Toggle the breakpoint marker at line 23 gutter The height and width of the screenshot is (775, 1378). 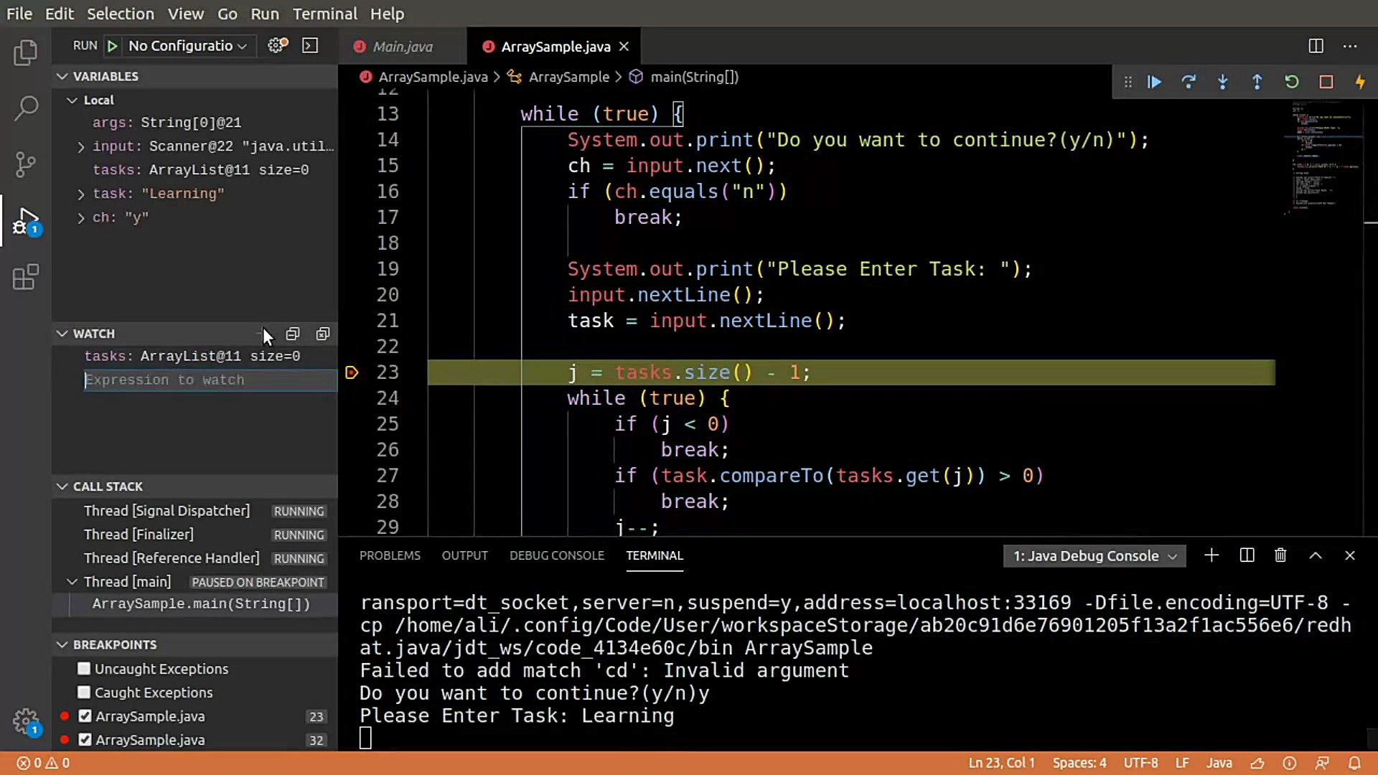click(352, 372)
